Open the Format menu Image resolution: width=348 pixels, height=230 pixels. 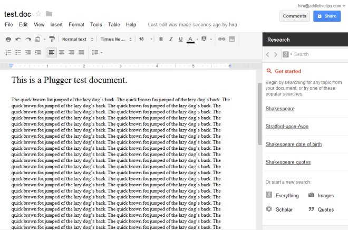point(76,25)
